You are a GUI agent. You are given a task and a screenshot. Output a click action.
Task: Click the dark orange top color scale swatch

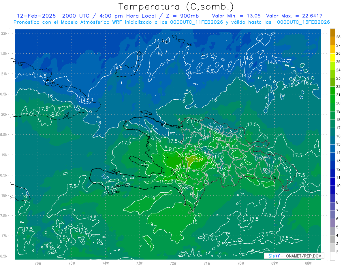click(x=332, y=33)
